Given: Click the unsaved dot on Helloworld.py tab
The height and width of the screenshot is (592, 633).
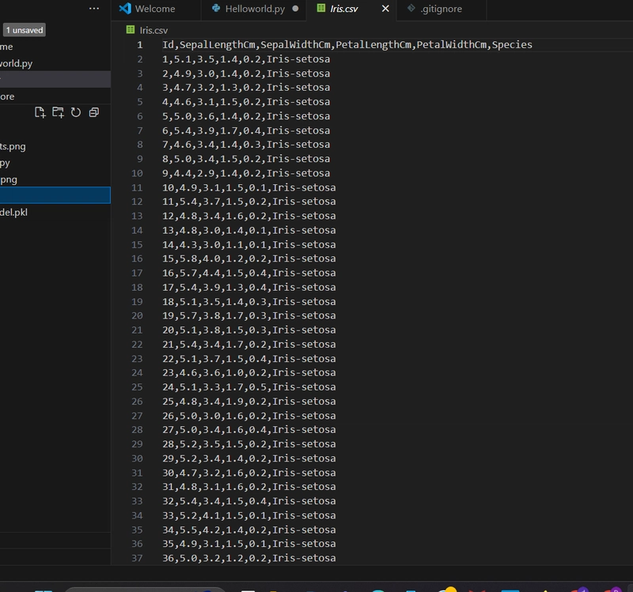Looking at the screenshot, I should pyautogui.click(x=295, y=9).
